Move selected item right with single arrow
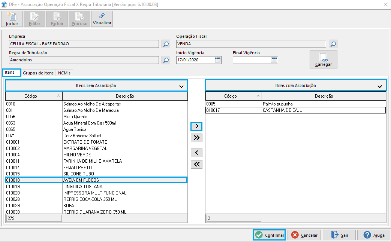The image size is (391, 242). 196,126
